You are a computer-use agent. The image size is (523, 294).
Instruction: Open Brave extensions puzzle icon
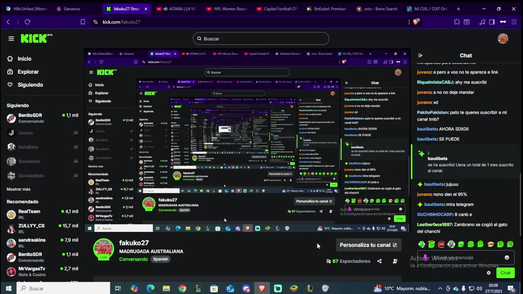click(x=457, y=22)
